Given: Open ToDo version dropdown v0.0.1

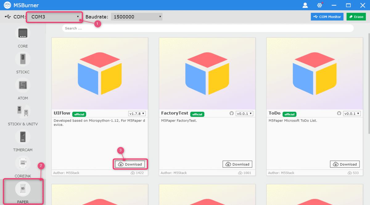Looking at the screenshot, I should 352,113.
